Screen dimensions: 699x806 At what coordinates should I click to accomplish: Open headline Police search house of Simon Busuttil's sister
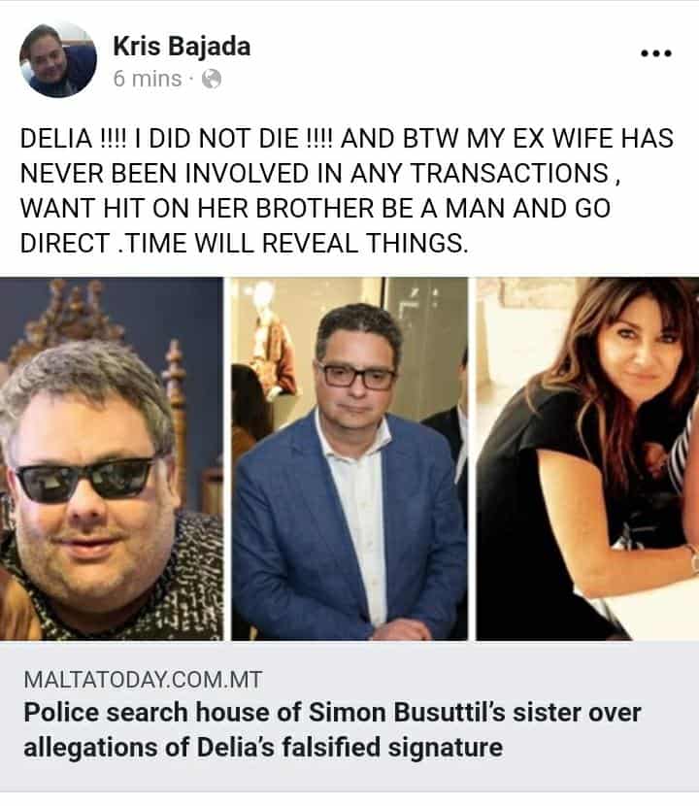point(332,713)
